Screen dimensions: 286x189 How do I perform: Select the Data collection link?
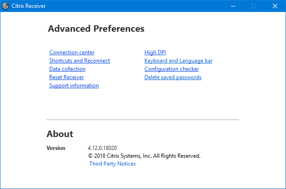pyautogui.click(x=67, y=69)
